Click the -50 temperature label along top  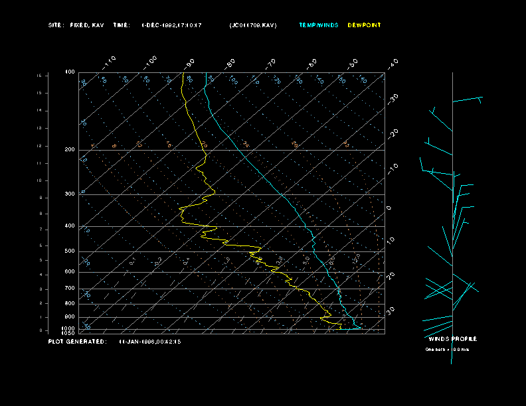point(353,64)
